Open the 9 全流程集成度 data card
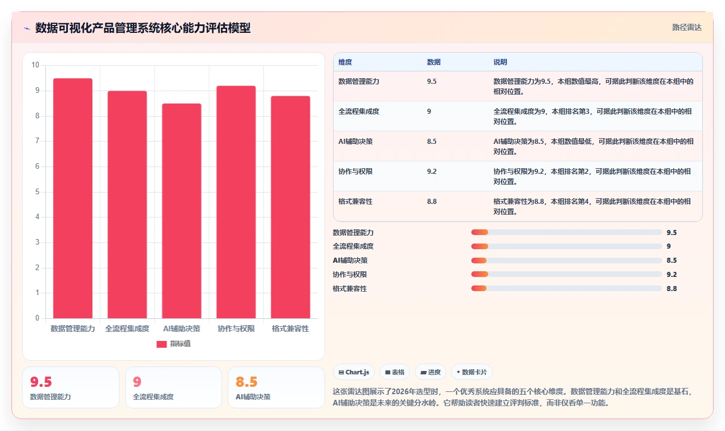Image resolution: width=725 pixels, height=431 pixels. point(173,387)
